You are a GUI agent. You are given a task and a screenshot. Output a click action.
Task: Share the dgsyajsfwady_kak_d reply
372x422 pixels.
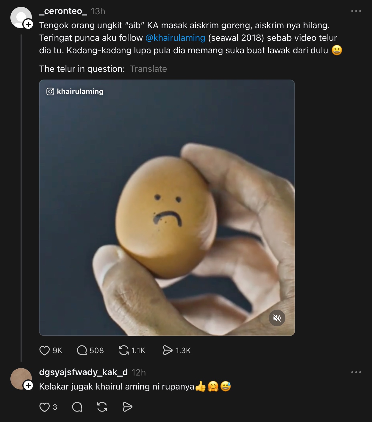point(127,407)
